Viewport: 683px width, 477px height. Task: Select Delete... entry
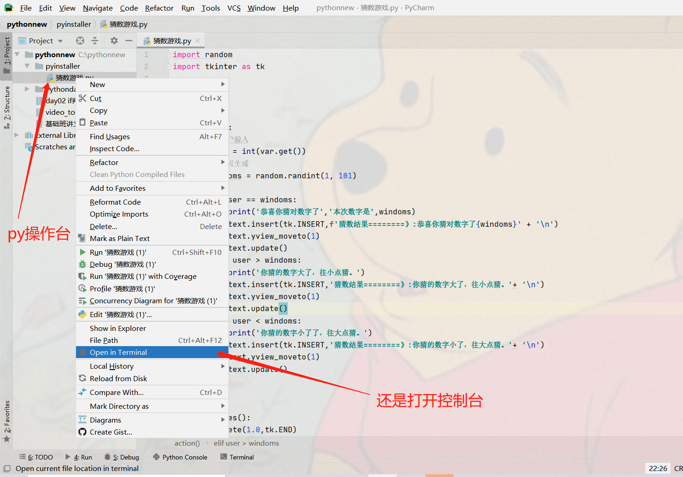pyautogui.click(x=152, y=226)
